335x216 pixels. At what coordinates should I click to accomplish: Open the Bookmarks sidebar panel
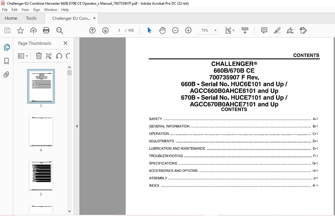point(7,61)
